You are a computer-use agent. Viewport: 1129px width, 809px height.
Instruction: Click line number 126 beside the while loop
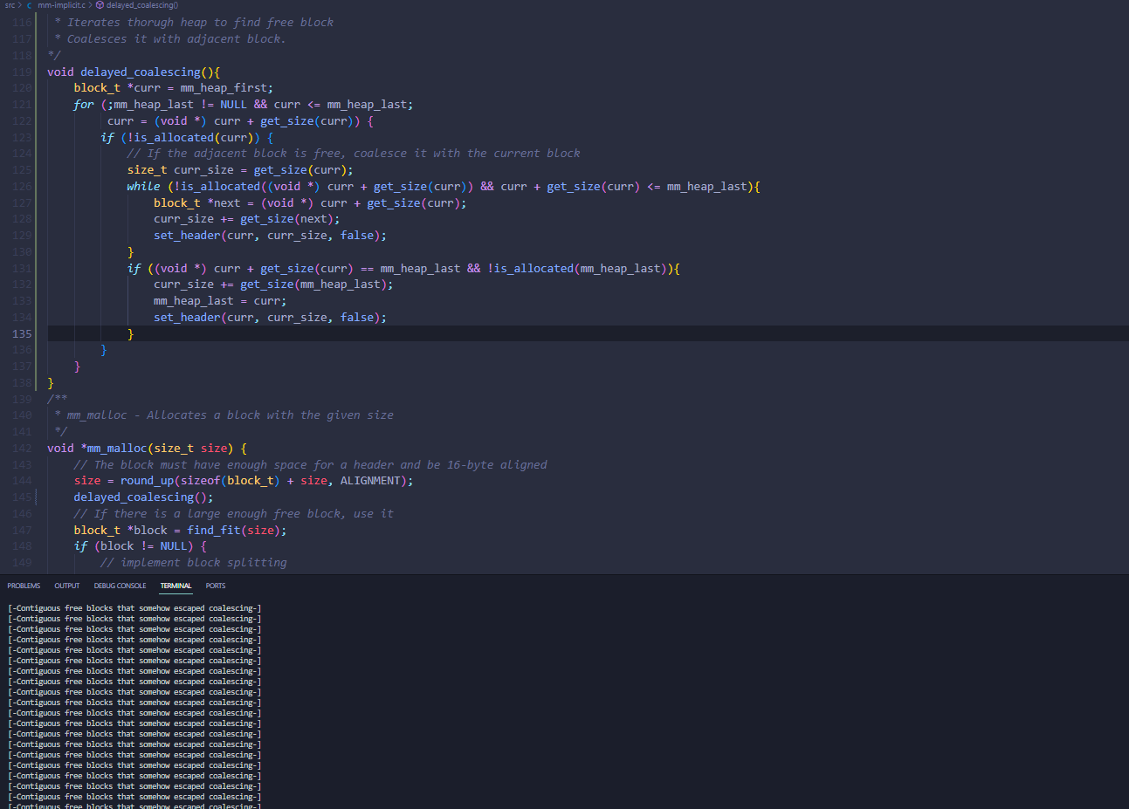point(22,187)
